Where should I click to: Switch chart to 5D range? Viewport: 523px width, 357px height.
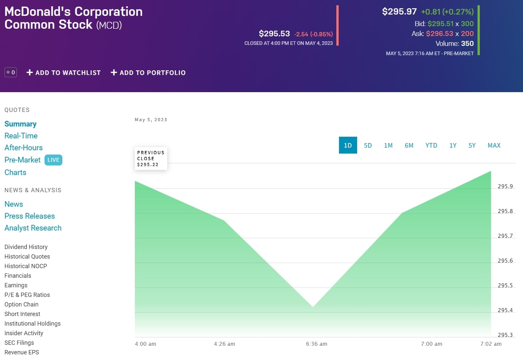point(368,145)
